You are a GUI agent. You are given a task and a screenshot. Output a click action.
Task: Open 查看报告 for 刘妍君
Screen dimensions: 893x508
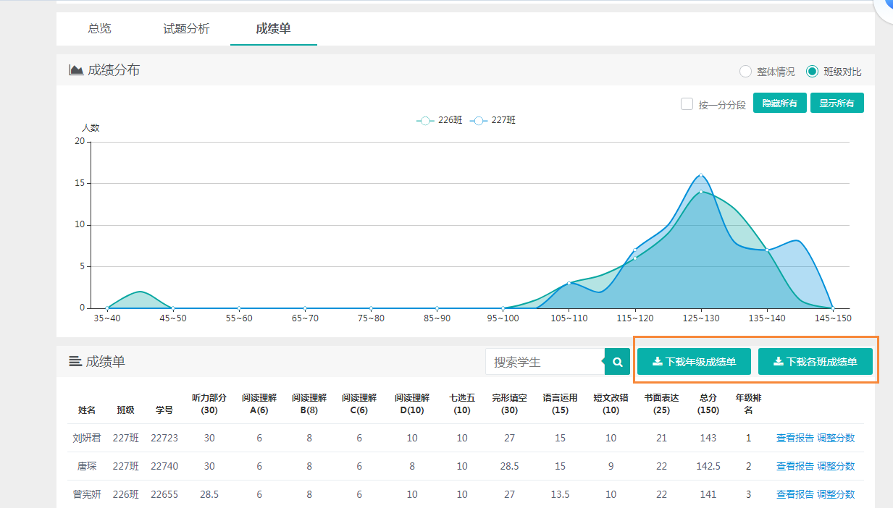795,438
